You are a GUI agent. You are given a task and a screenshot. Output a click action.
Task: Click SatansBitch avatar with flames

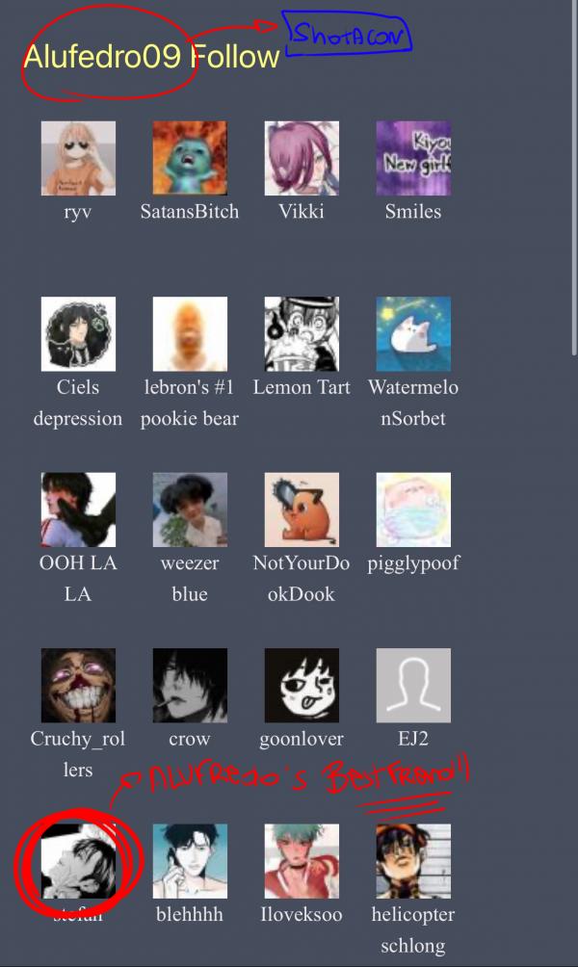click(190, 159)
